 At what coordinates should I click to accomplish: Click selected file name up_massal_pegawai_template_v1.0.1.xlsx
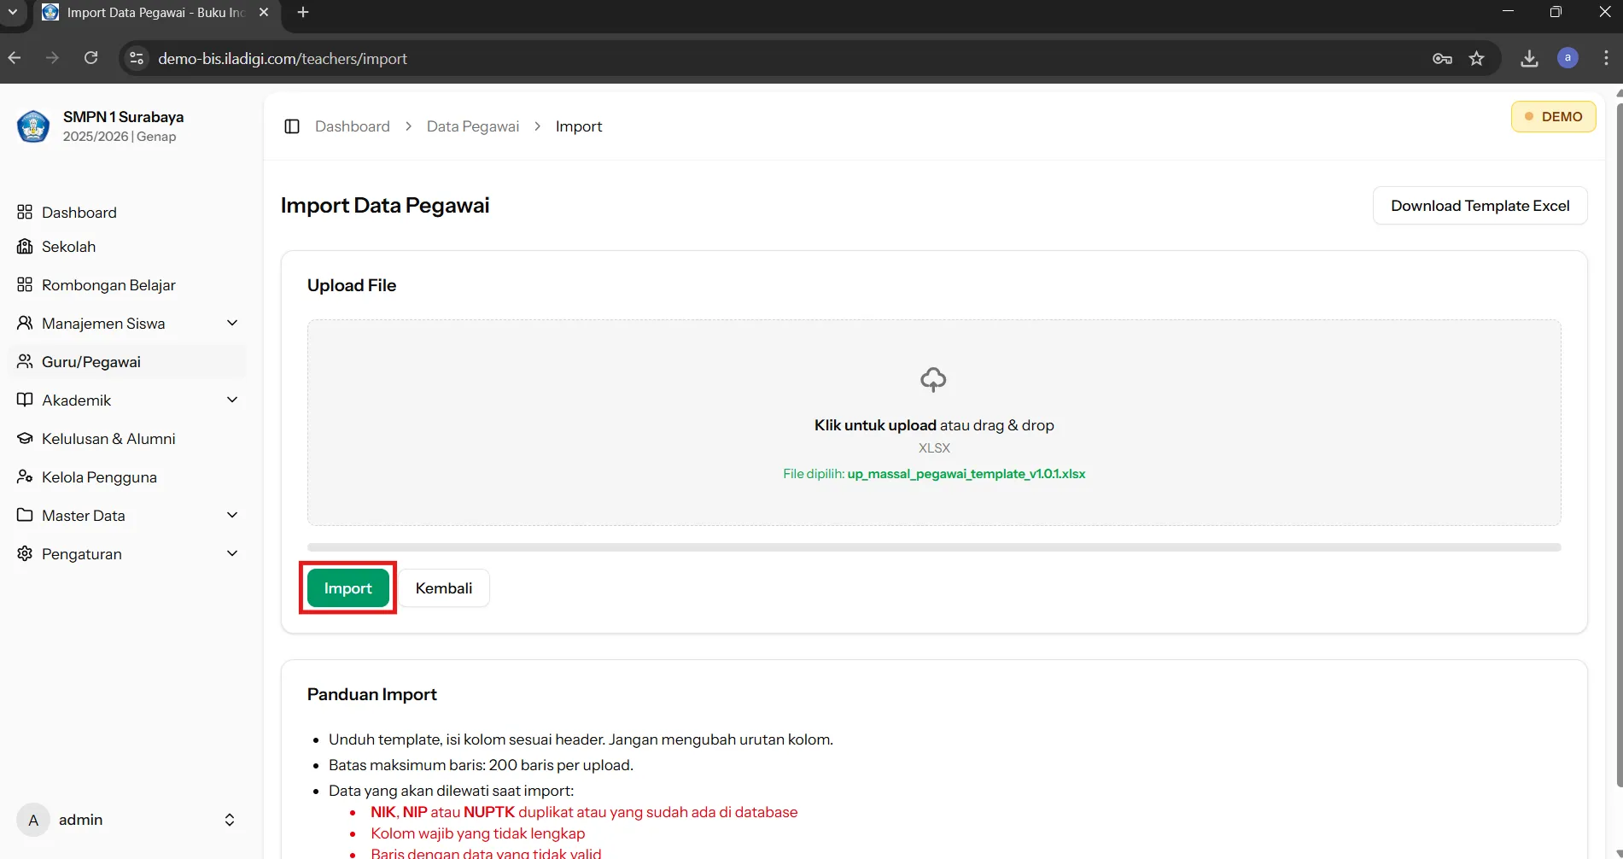point(966,474)
